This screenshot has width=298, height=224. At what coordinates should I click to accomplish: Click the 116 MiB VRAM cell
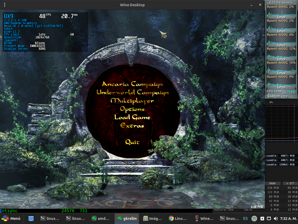tap(273, 188)
